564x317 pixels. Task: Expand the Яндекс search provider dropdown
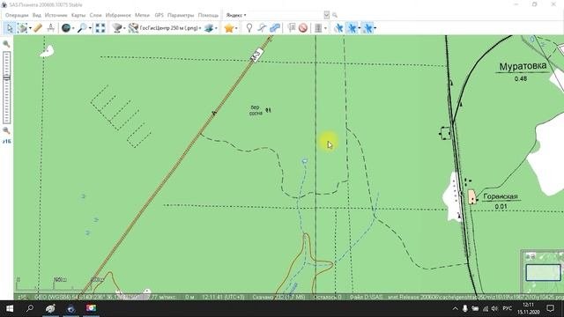[x=245, y=15]
